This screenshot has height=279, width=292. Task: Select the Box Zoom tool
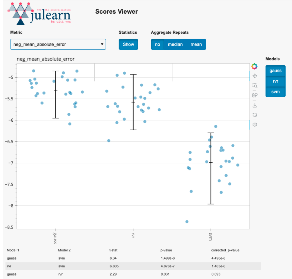click(255, 86)
